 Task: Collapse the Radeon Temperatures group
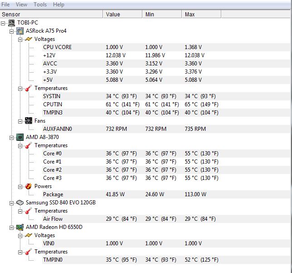coord(20,252)
